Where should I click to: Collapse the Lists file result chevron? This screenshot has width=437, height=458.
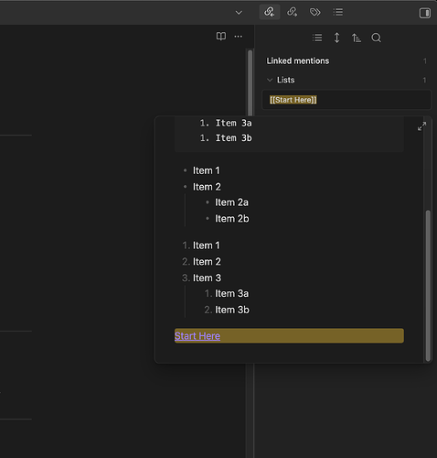(270, 80)
